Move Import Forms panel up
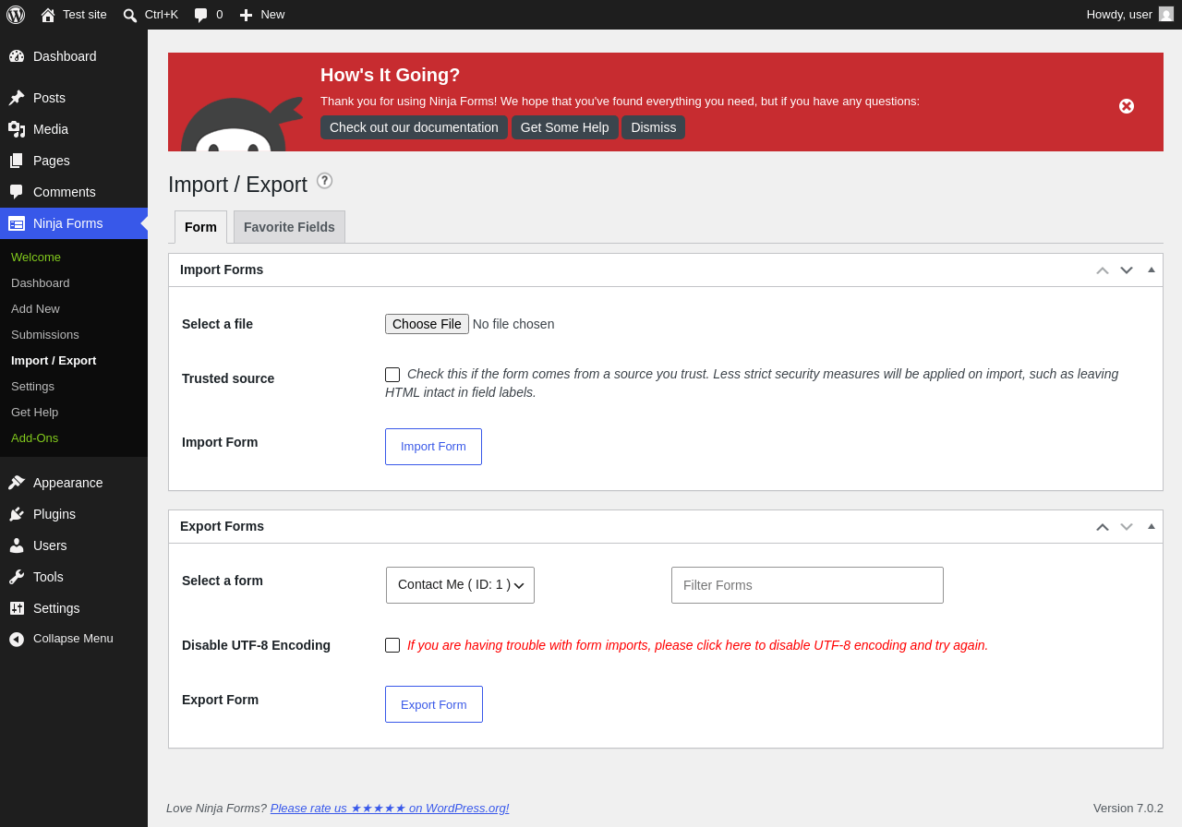Viewport: 1182px width, 827px height. [x=1103, y=270]
